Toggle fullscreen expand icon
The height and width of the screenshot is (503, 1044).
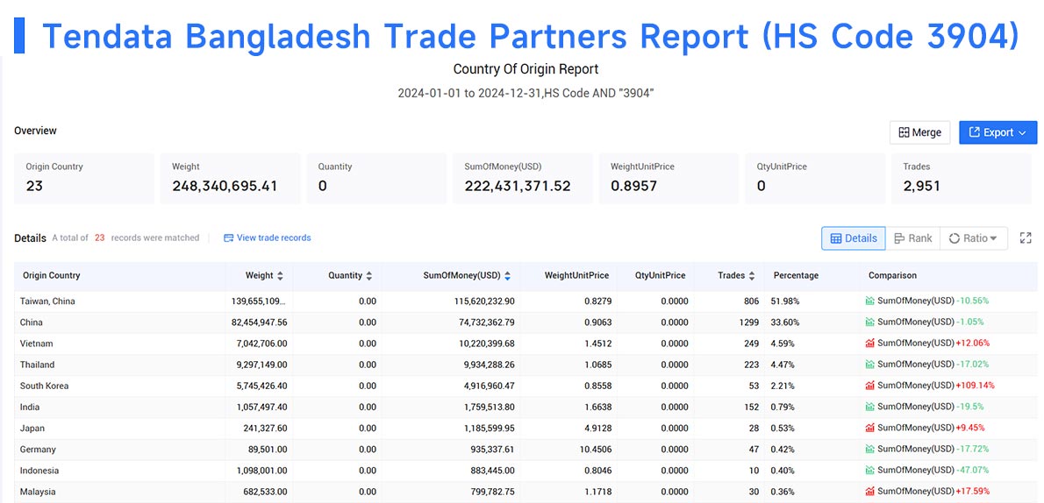coord(1026,238)
